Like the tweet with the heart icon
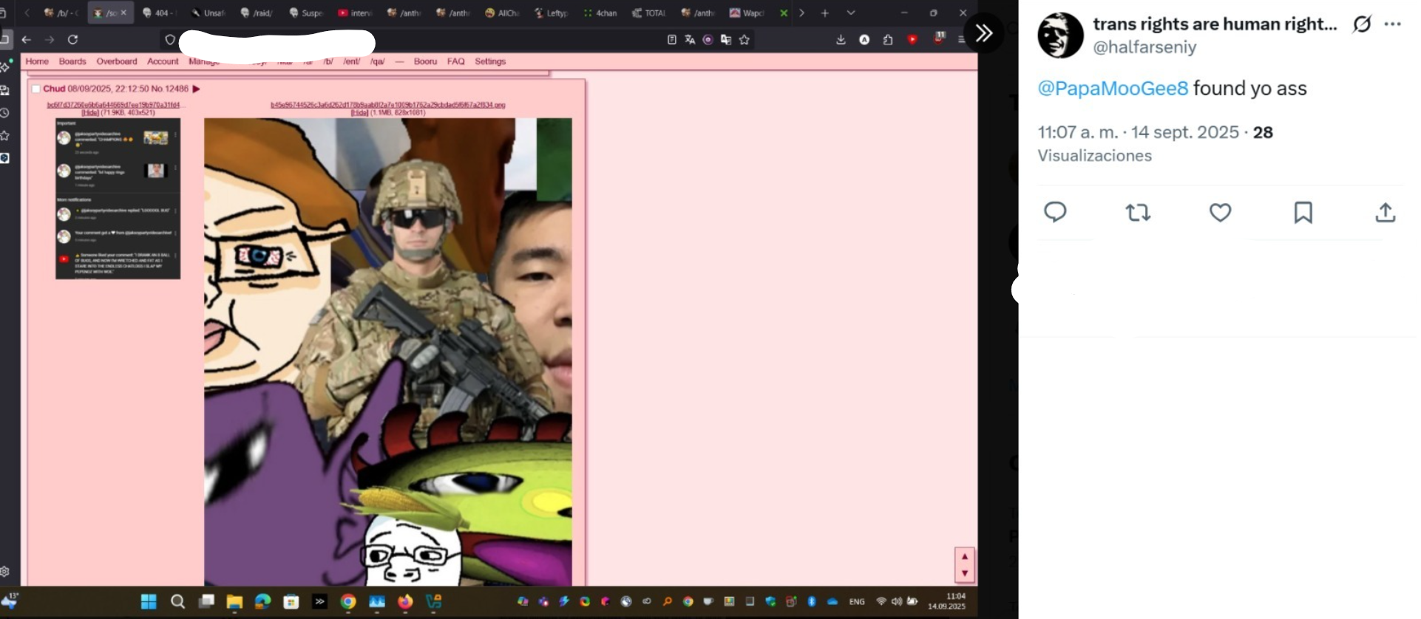Image resolution: width=1421 pixels, height=619 pixels. tap(1220, 213)
